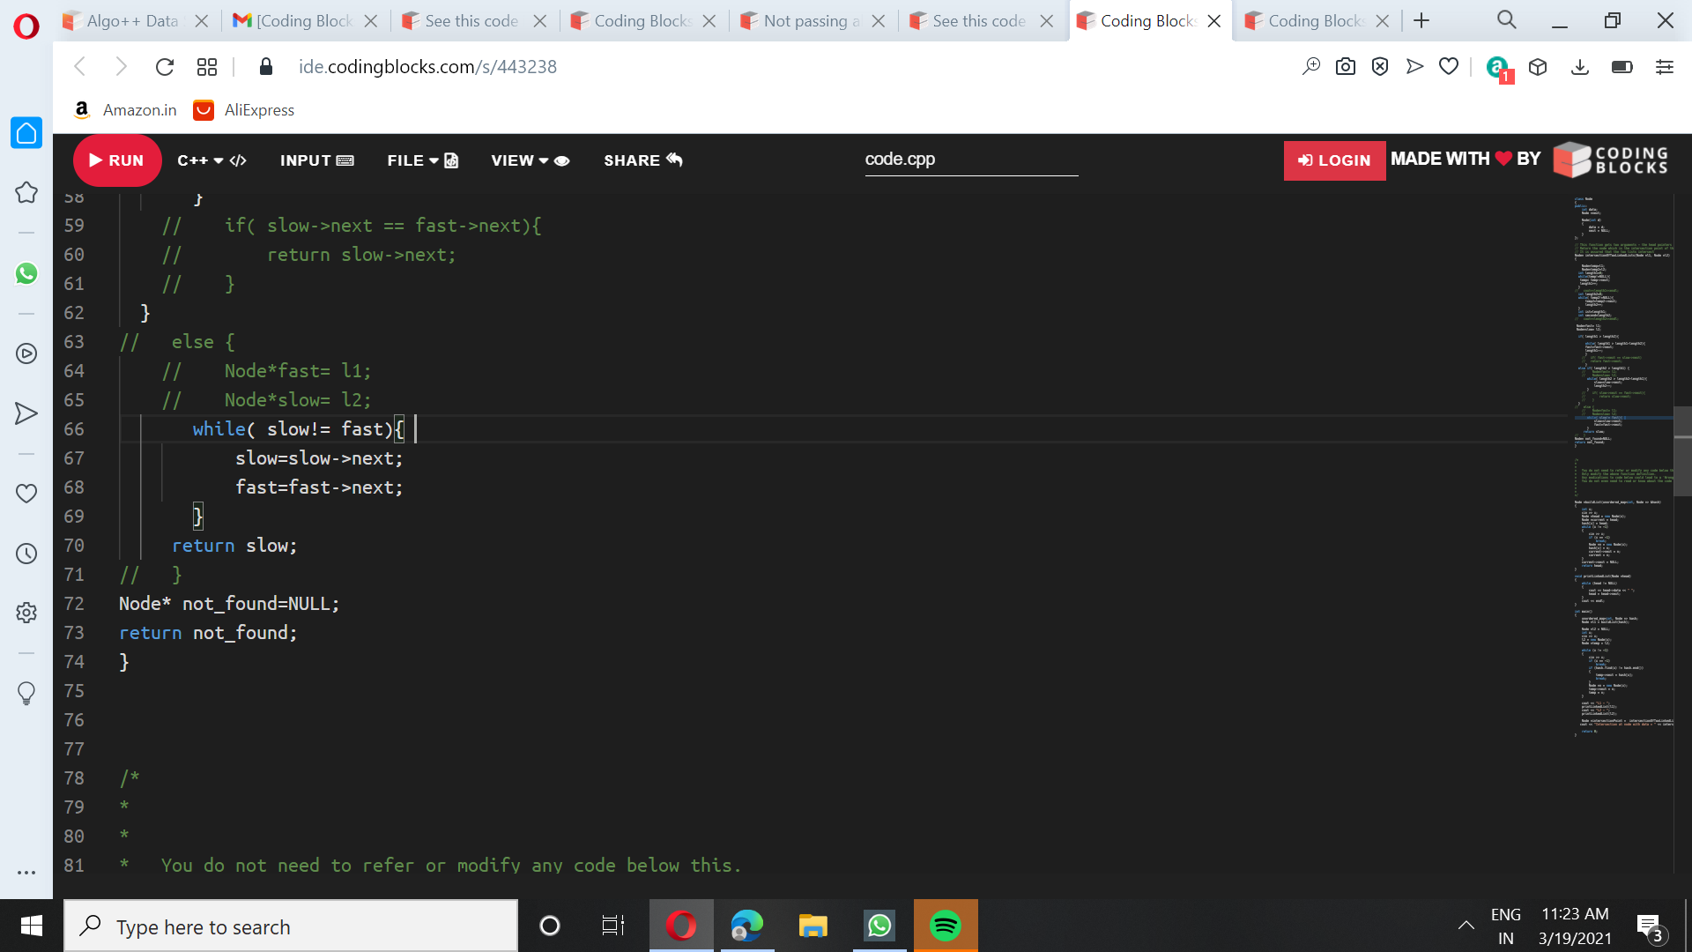Switch to the Algo++ Data tab

pos(132,21)
